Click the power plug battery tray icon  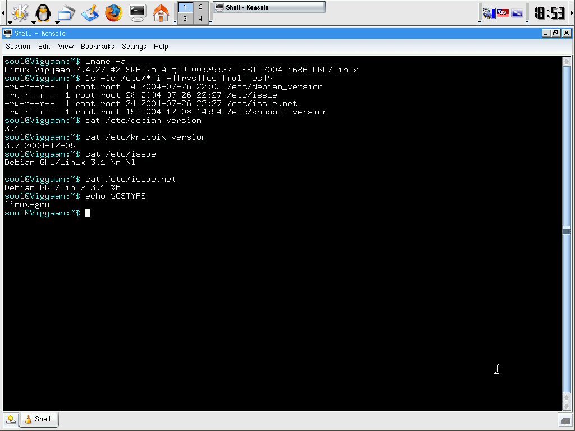[489, 13]
